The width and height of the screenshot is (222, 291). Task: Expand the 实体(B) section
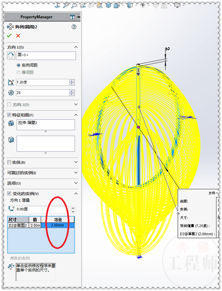(x=76, y=162)
